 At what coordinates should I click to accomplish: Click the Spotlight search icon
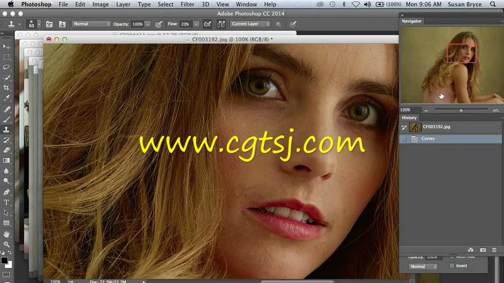pyautogui.click(x=493, y=4)
